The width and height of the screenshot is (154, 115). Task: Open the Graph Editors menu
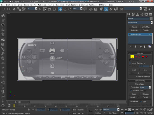coord(72,5)
